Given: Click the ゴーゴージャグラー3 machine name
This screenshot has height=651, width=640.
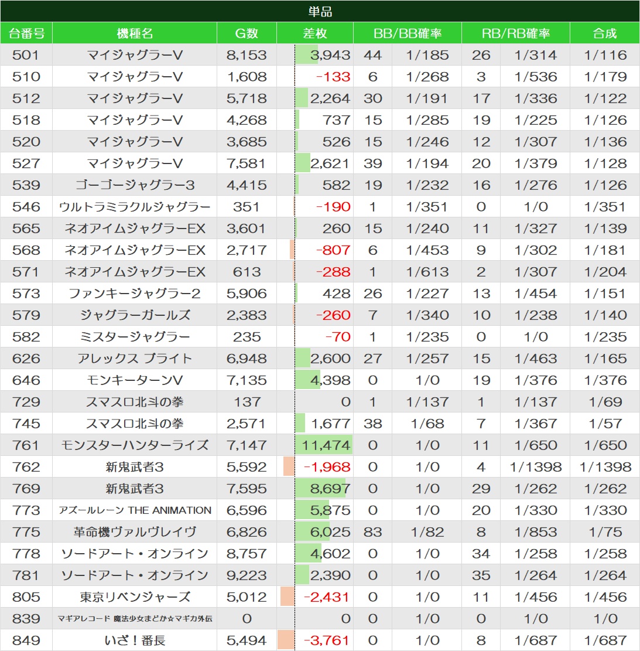Looking at the screenshot, I should [x=135, y=185].
